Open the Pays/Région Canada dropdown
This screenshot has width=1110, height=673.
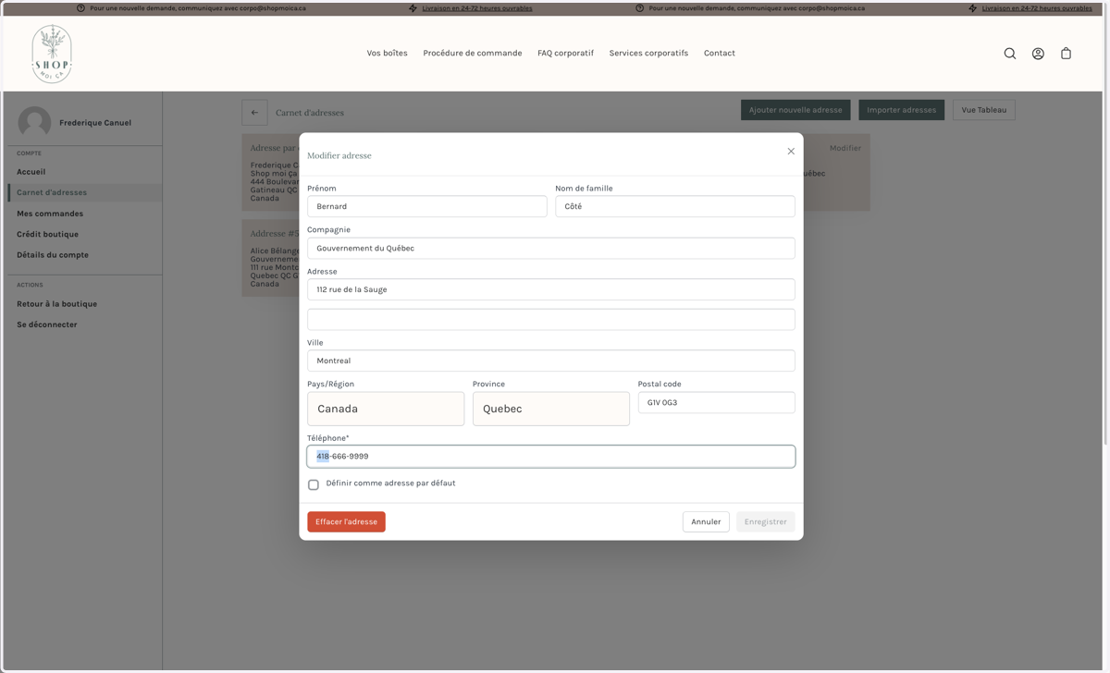386,409
